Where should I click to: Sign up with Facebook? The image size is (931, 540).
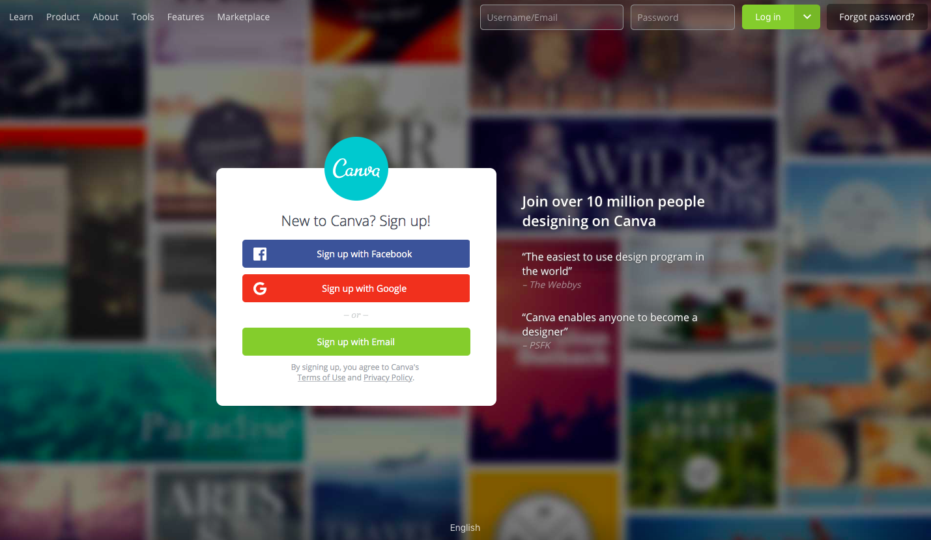(356, 254)
